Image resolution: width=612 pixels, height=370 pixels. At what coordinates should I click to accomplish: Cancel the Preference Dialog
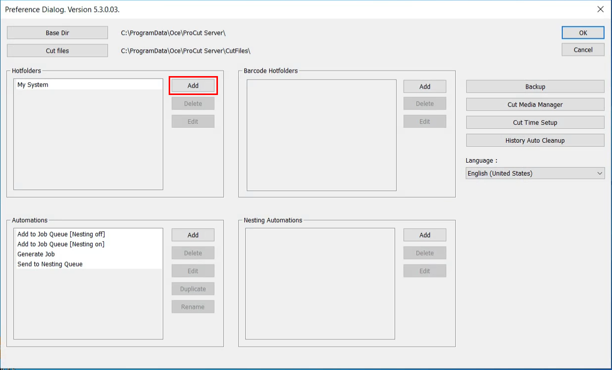pos(583,50)
